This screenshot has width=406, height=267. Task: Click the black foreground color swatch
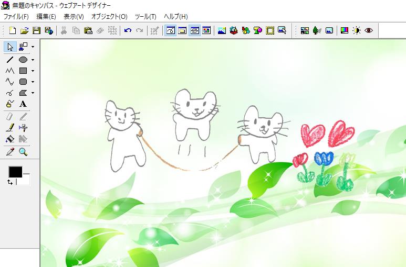(x=15, y=172)
